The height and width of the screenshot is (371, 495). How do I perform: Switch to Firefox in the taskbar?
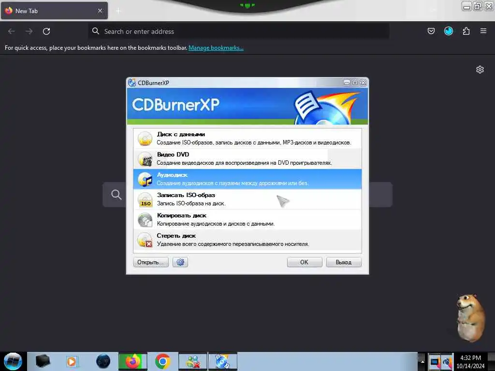coord(133,361)
